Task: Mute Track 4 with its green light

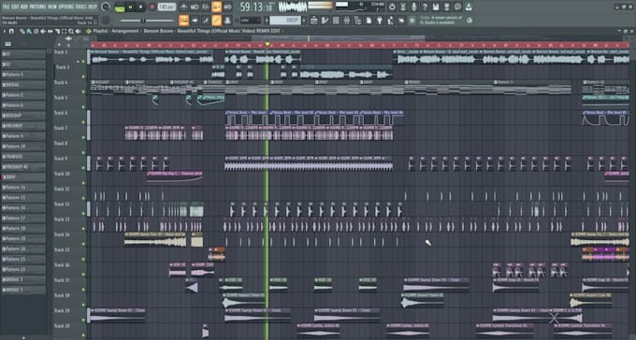Action: pyautogui.click(x=84, y=92)
